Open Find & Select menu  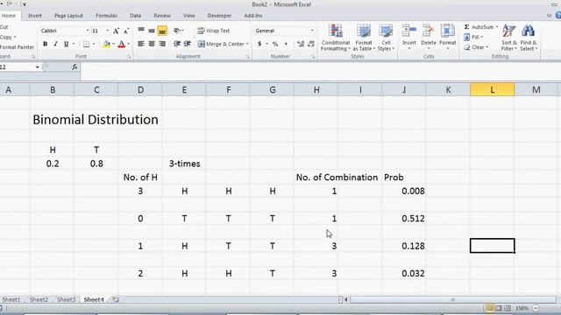(529, 38)
